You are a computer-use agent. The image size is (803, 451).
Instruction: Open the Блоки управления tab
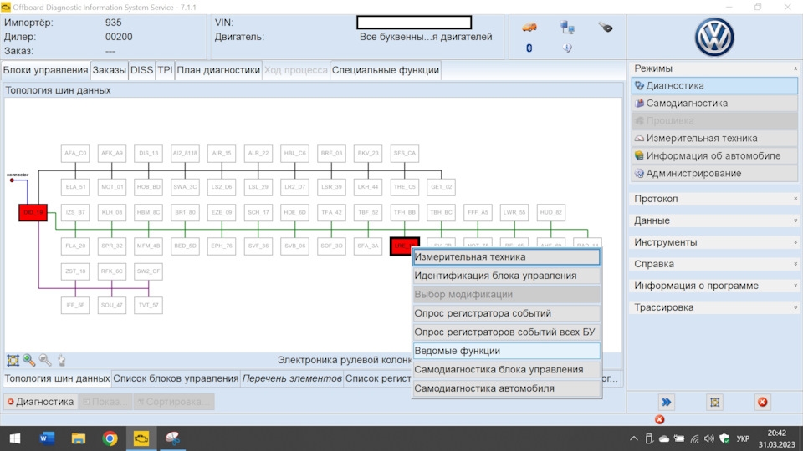[x=45, y=70]
